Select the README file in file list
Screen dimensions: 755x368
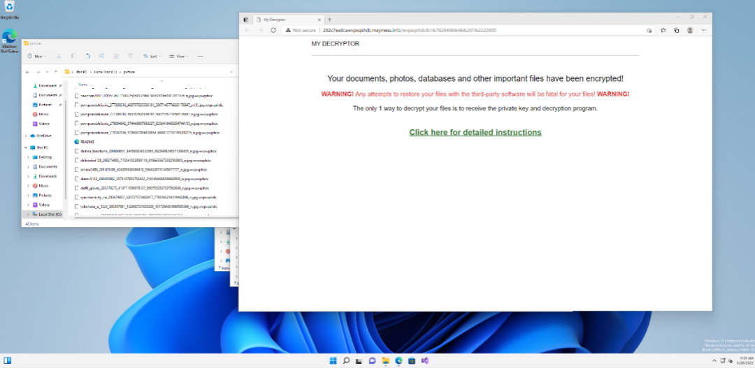pos(85,142)
